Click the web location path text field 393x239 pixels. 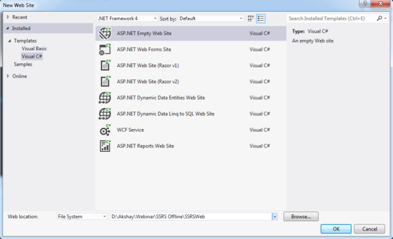click(x=191, y=217)
